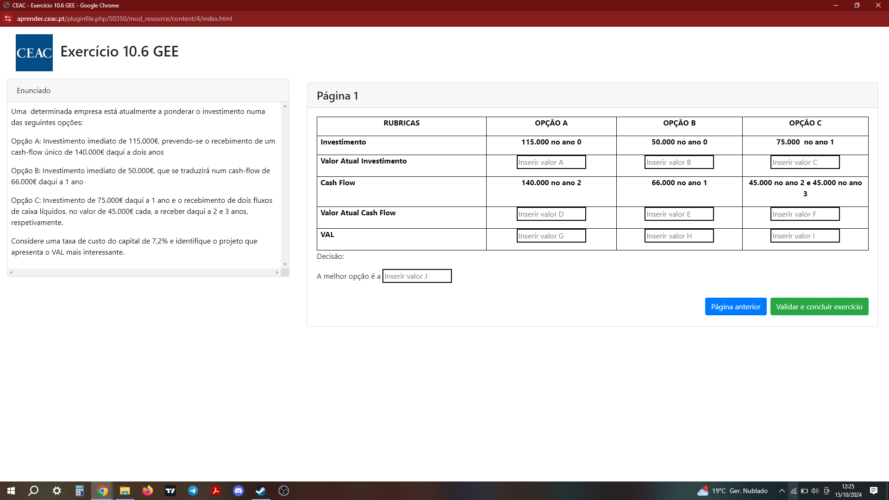
Task: Click Enunciado scrollbar down arrow
Action: pos(285,264)
